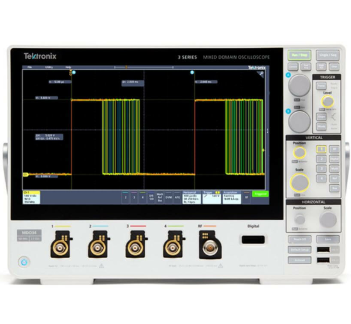
Task: Select vertical channel 3 button
Action: [321, 169]
